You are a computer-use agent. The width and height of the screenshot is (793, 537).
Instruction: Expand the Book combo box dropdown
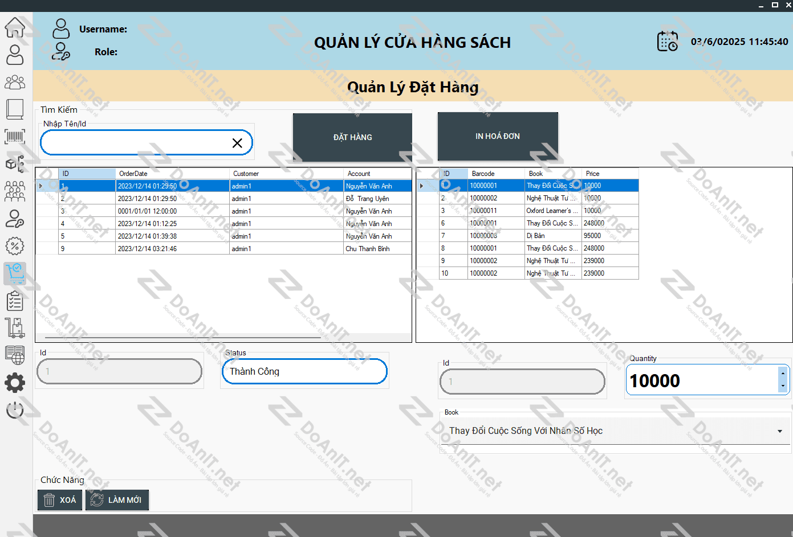[x=779, y=431]
